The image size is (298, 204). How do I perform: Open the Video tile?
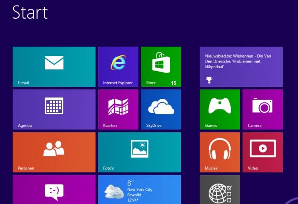tap(263, 152)
